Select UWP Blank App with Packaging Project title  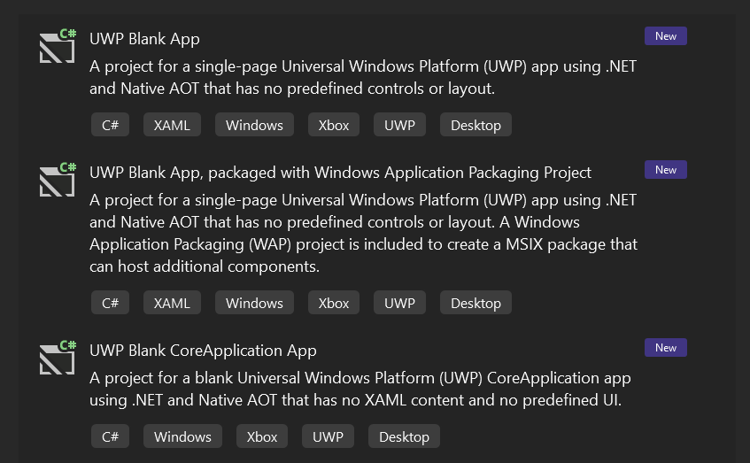pyautogui.click(x=340, y=173)
